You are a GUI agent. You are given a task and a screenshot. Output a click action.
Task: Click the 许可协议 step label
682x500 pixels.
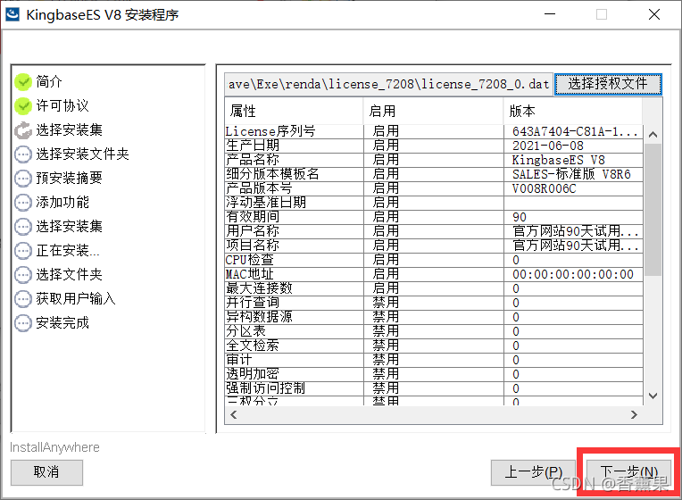point(62,105)
